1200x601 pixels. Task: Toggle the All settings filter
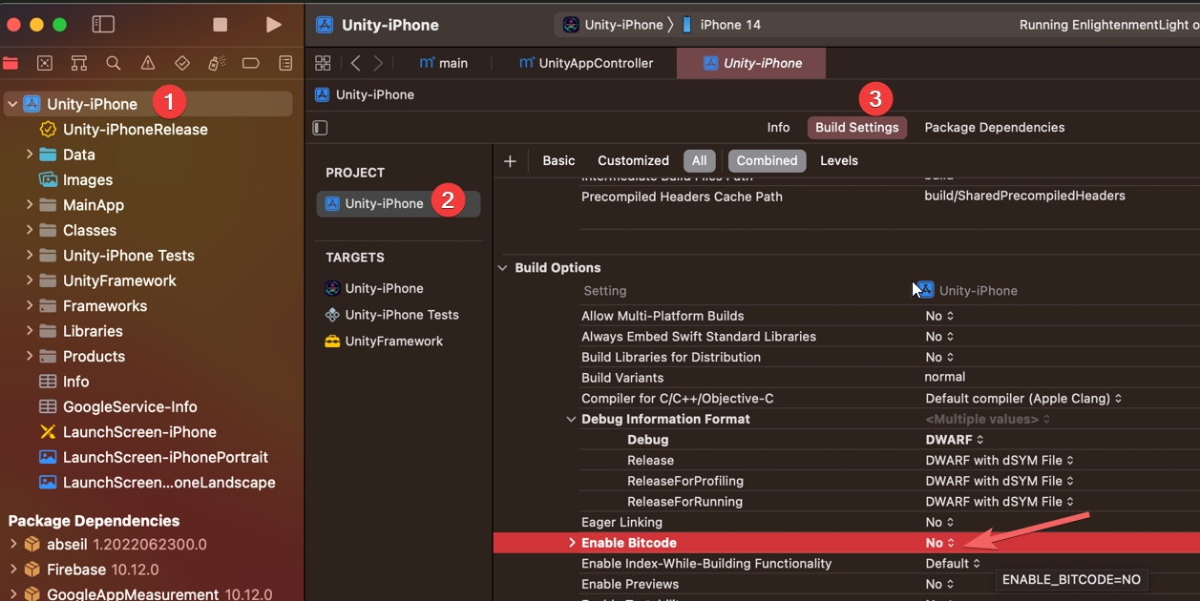(699, 161)
